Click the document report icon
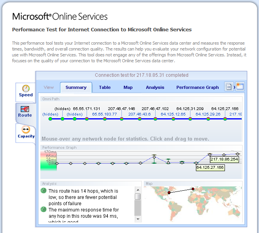This screenshot has width=259, height=233. click(x=229, y=87)
